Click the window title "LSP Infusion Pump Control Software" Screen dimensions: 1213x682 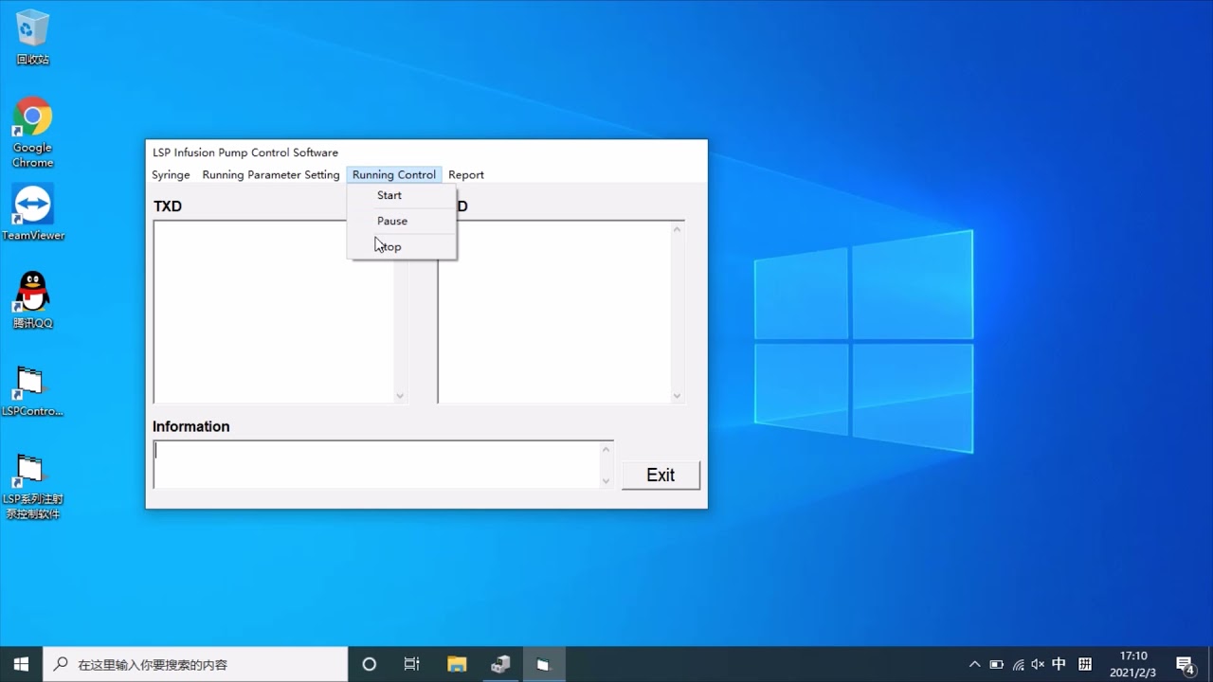[x=245, y=153]
